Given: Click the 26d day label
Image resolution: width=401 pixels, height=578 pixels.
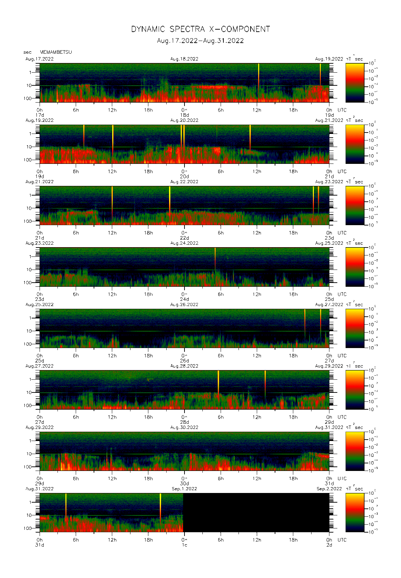Looking at the screenshot, I should (184, 361).
